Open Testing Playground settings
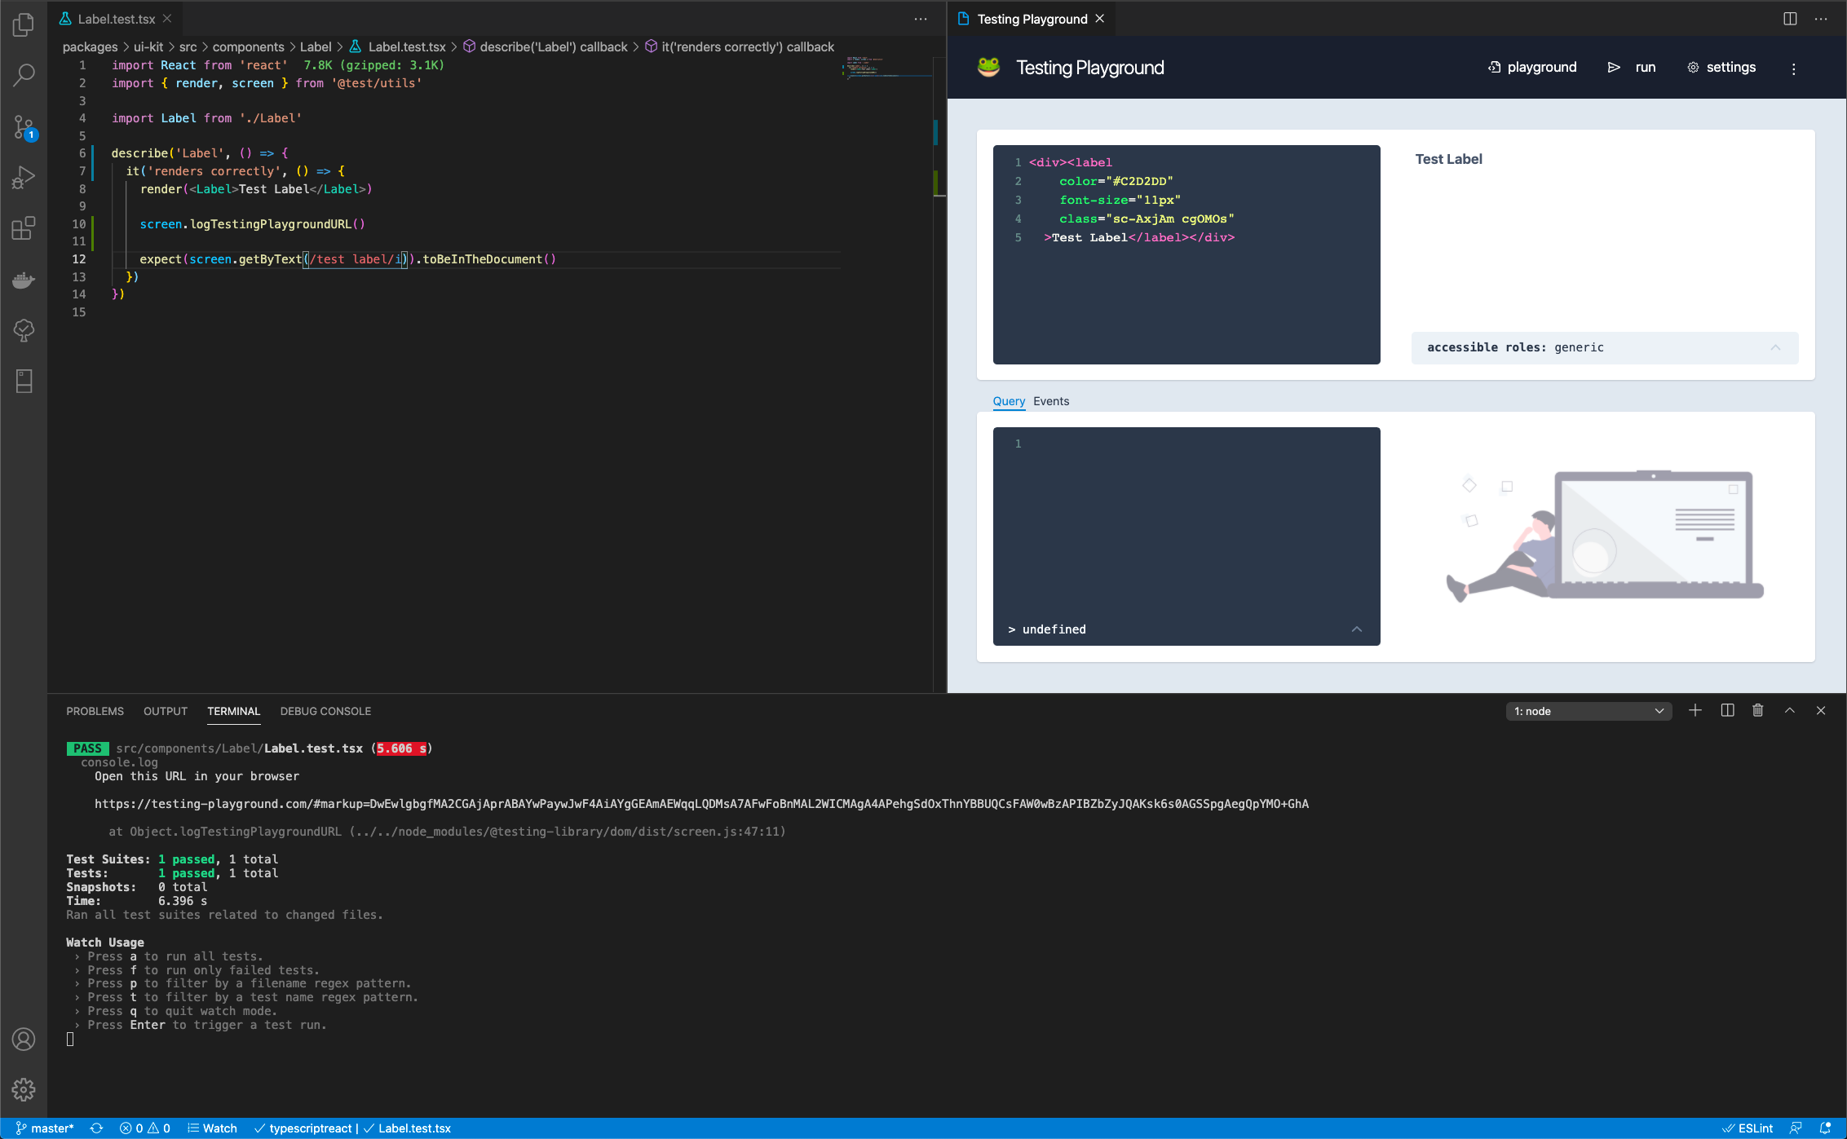The height and width of the screenshot is (1139, 1847). [x=1721, y=68]
